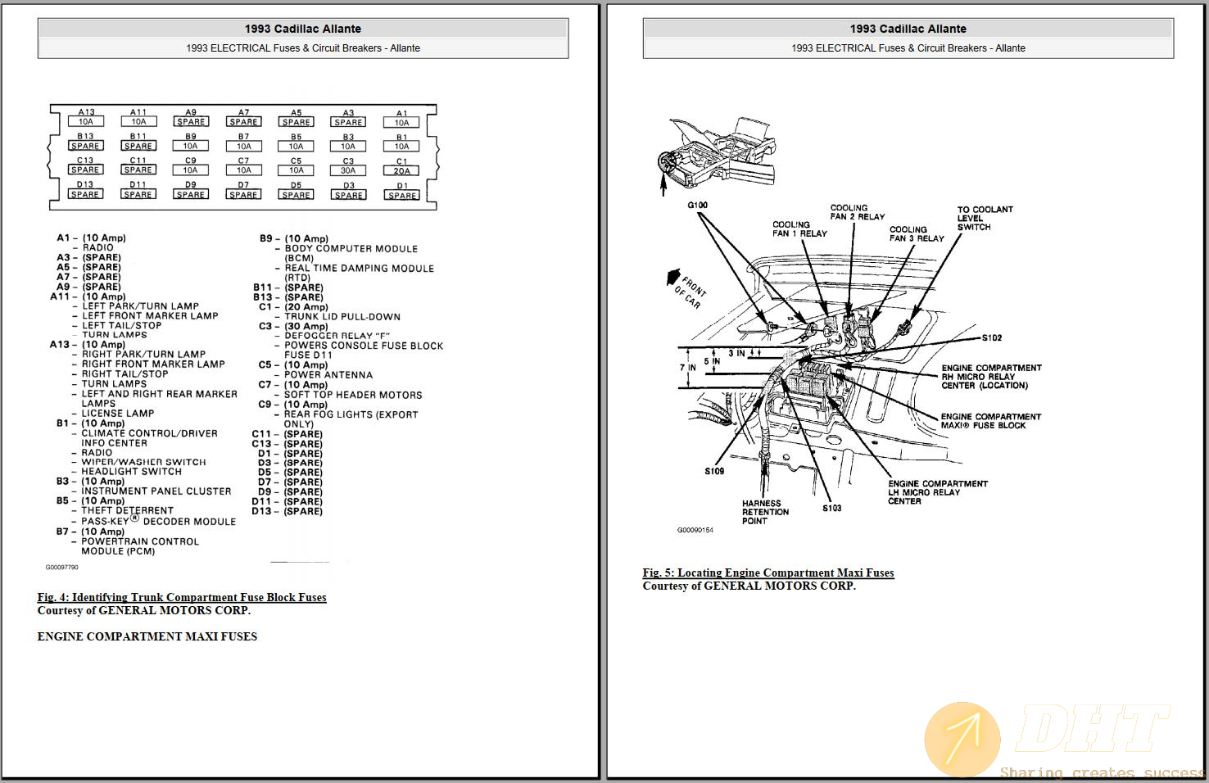1209x783 pixels.
Task: Select legend entry 'D13 – (SPARE)'
Action: coord(288,511)
